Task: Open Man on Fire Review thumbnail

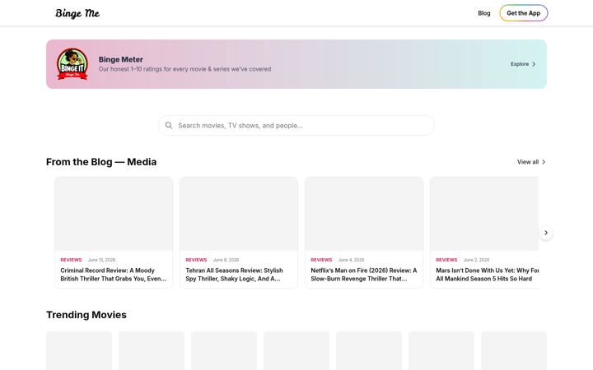Action: tap(364, 214)
